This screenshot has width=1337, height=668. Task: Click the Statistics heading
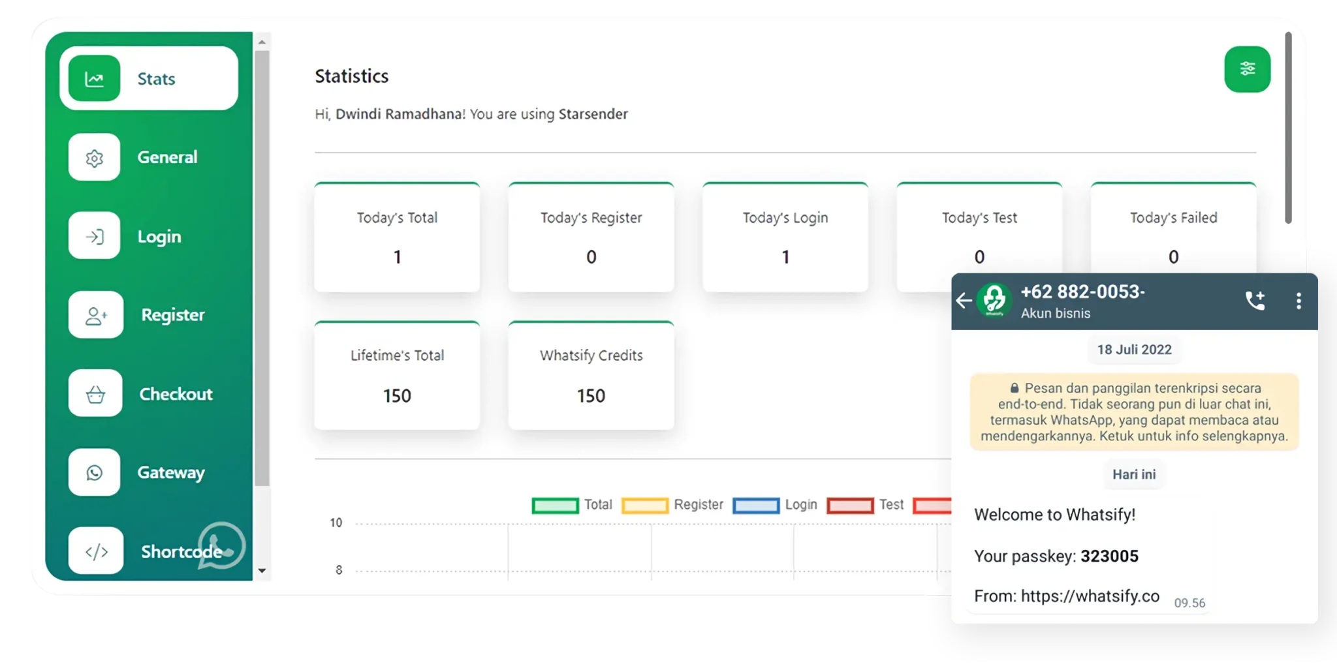pyautogui.click(x=352, y=76)
